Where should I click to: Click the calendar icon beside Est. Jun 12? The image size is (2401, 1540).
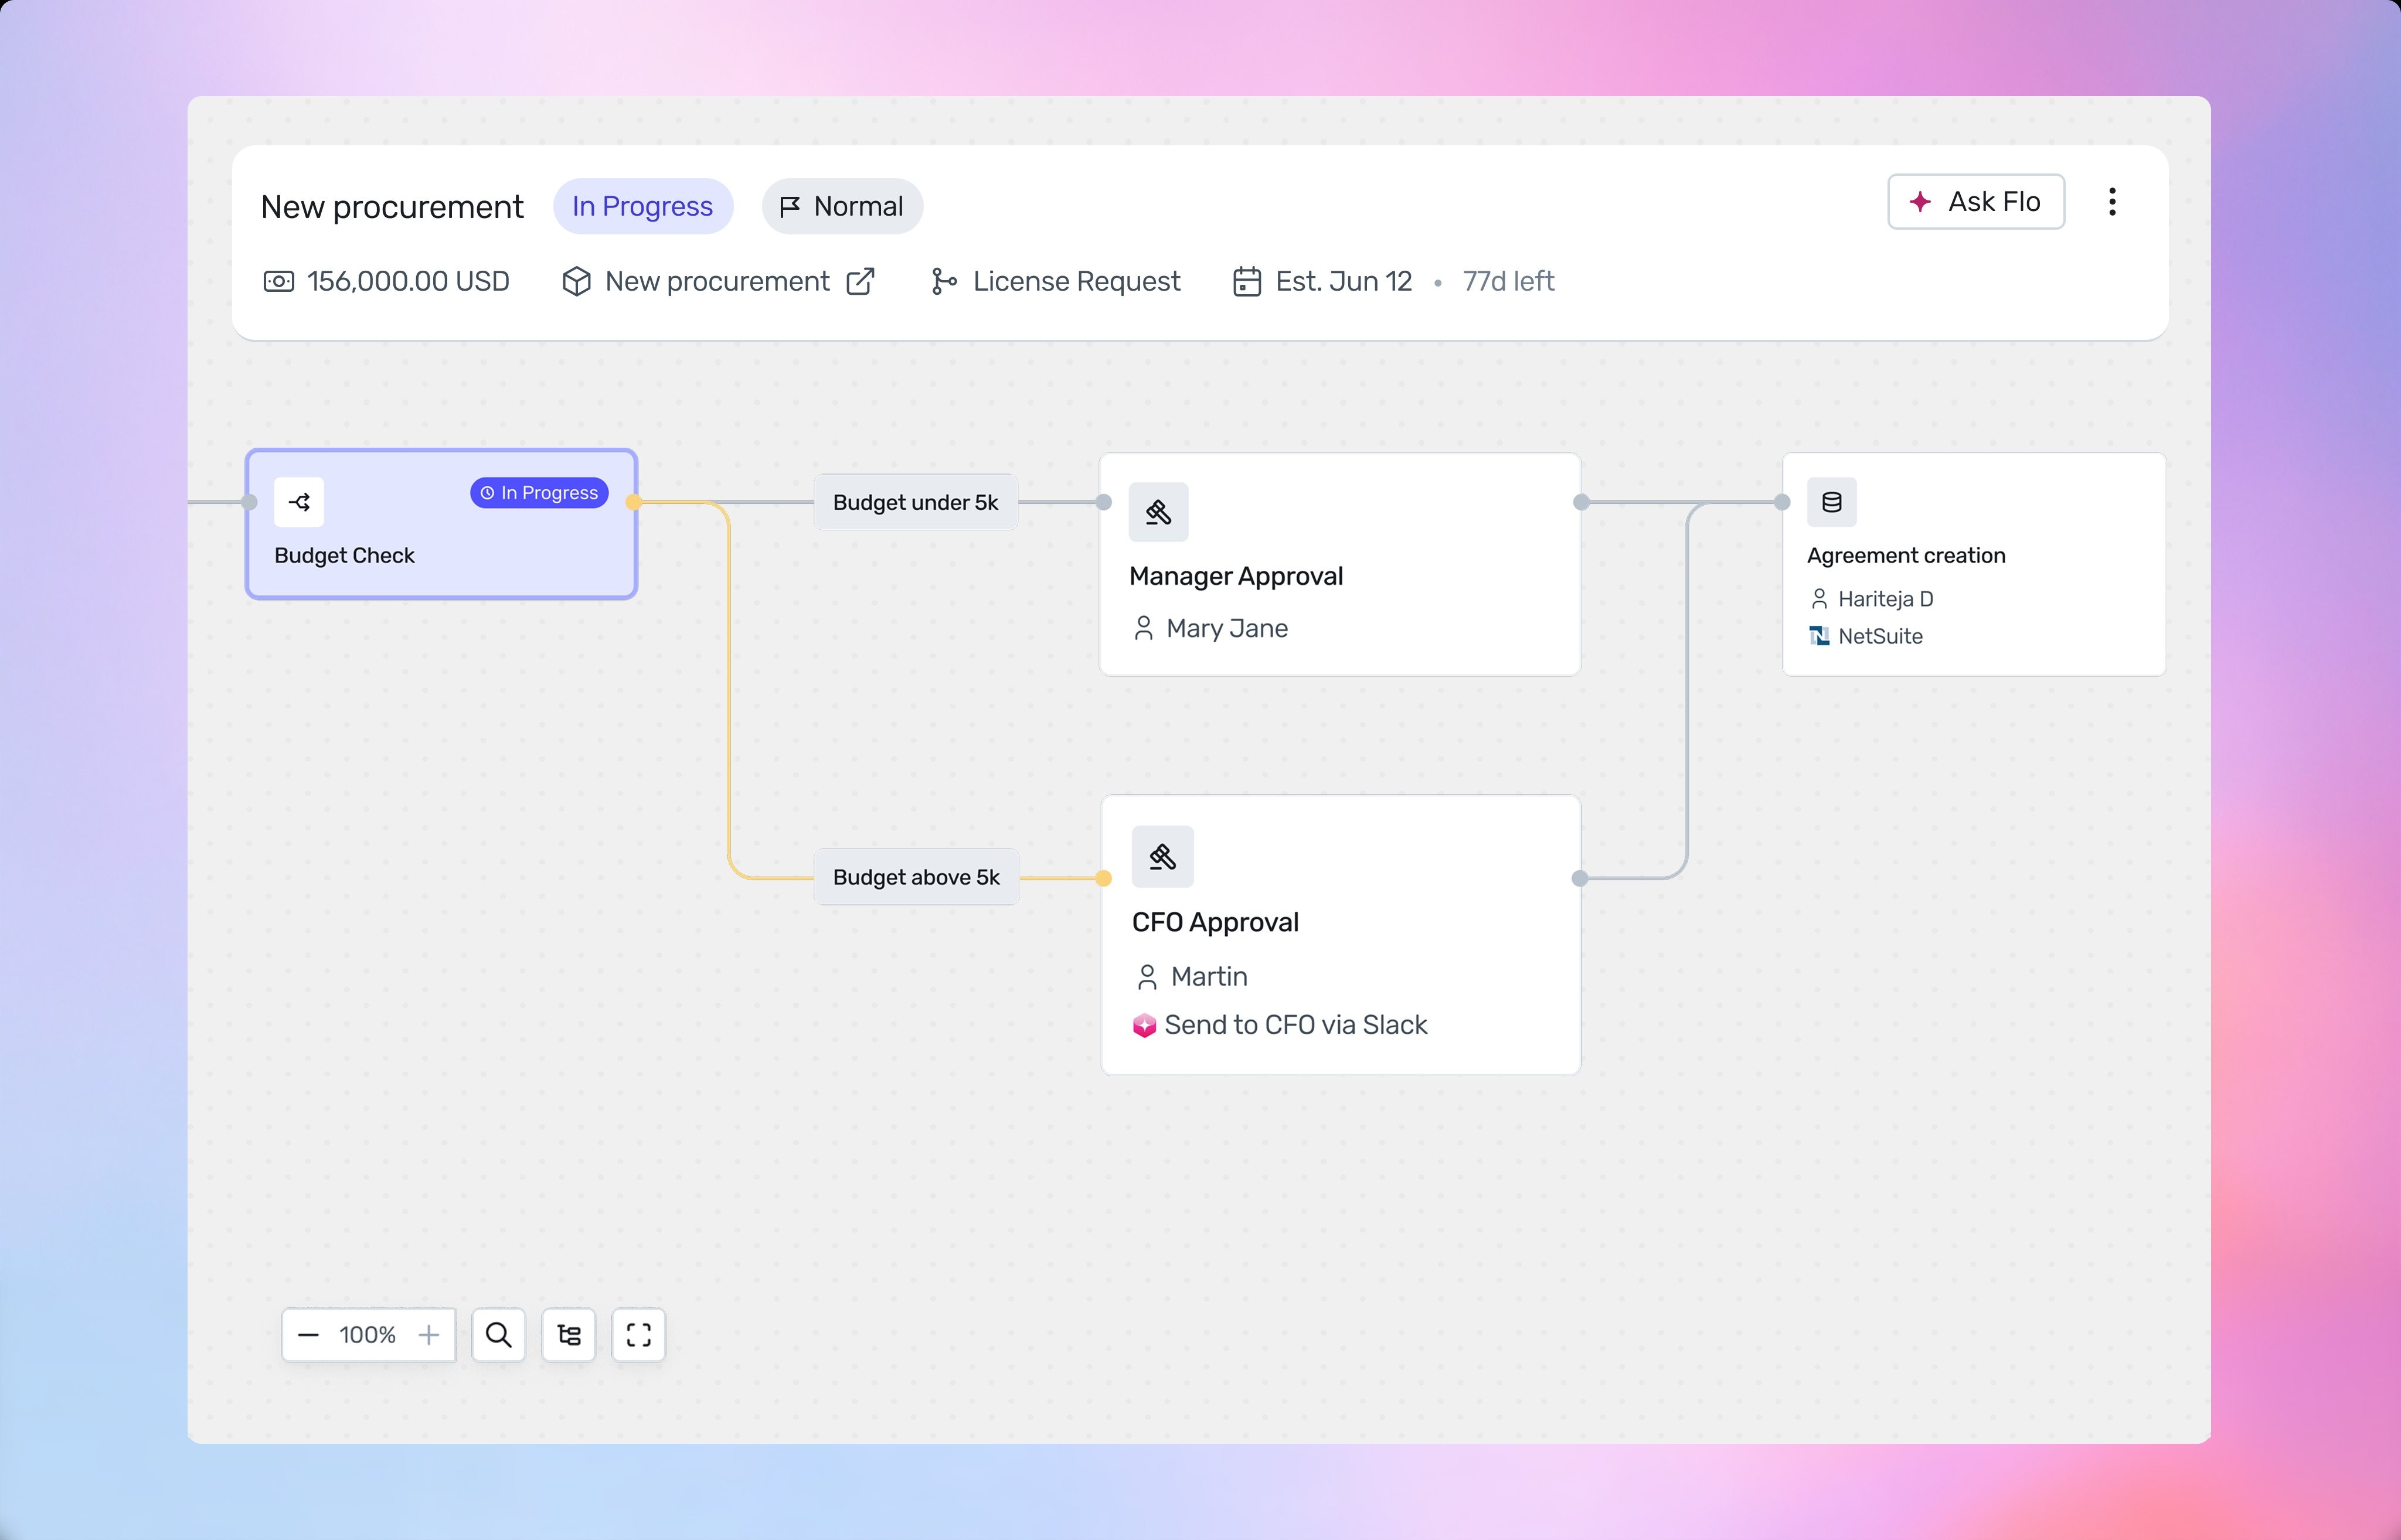(1246, 281)
